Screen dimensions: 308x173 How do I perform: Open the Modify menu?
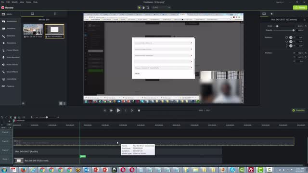(15, 2)
